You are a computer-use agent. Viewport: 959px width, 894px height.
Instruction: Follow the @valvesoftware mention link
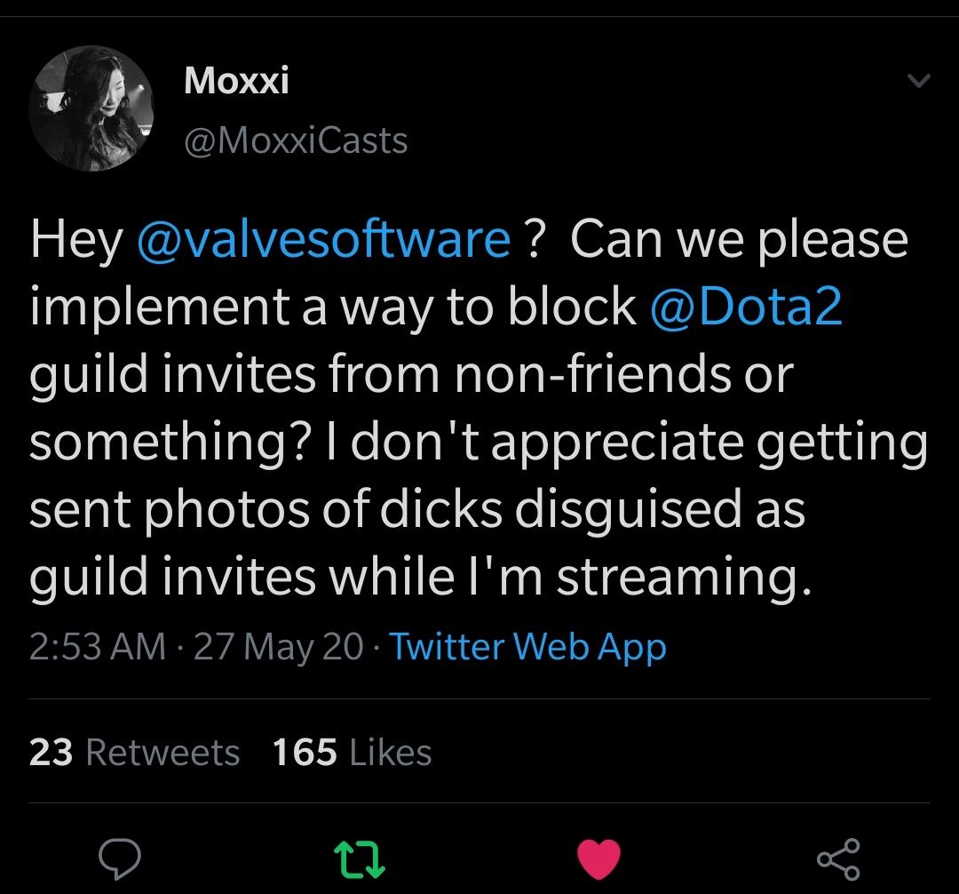324,240
